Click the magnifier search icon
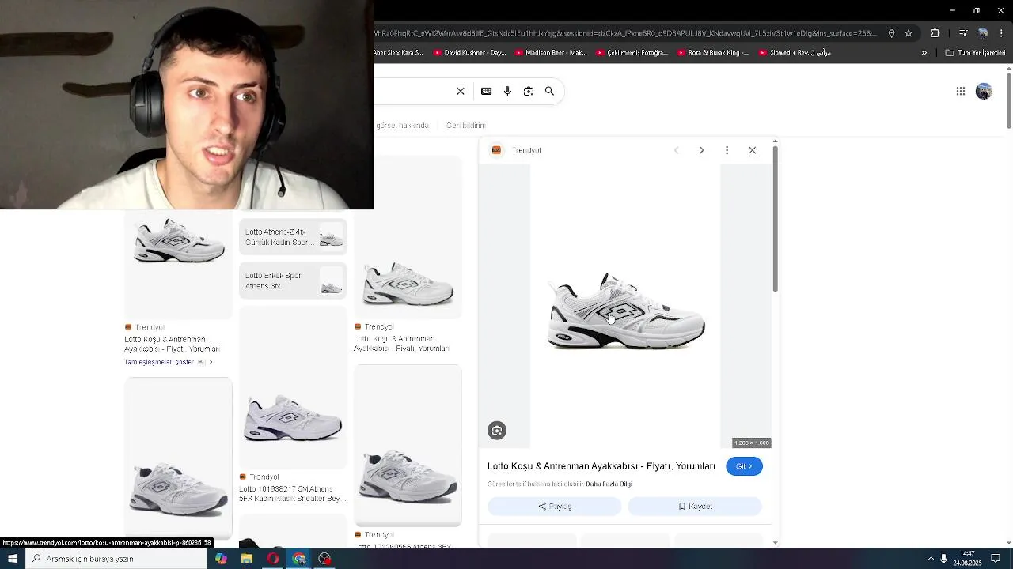Image resolution: width=1013 pixels, height=569 pixels. click(x=549, y=91)
